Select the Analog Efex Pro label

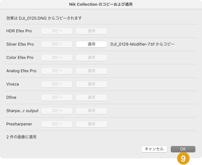pos(21,71)
